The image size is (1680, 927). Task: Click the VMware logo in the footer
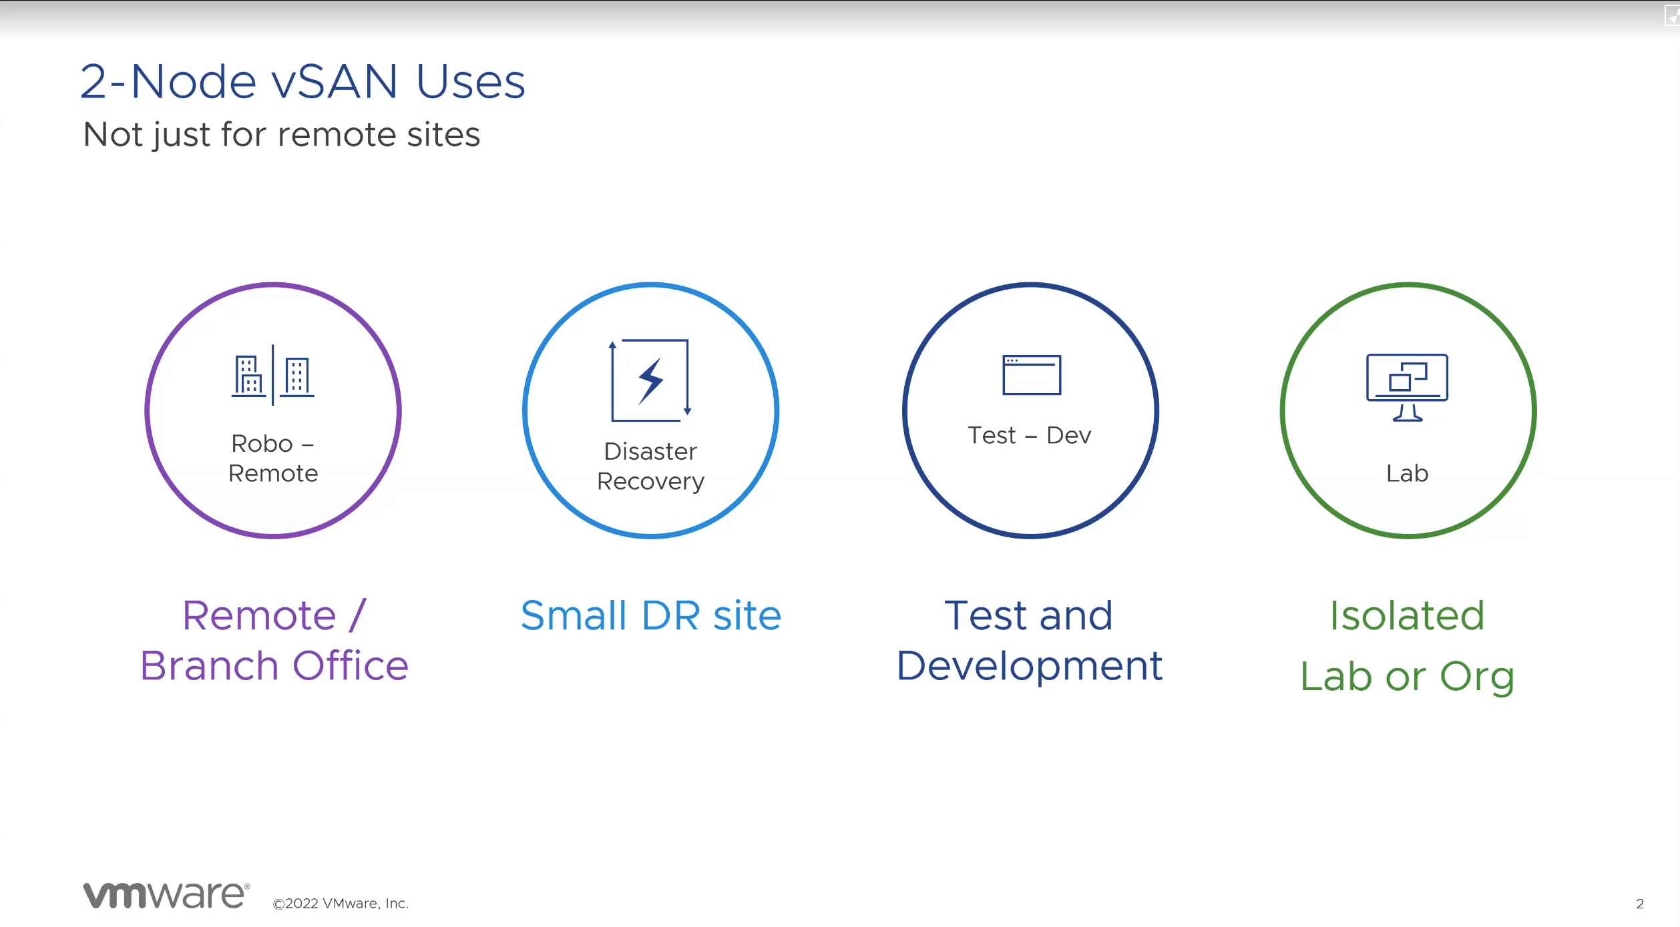click(x=166, y=895)
